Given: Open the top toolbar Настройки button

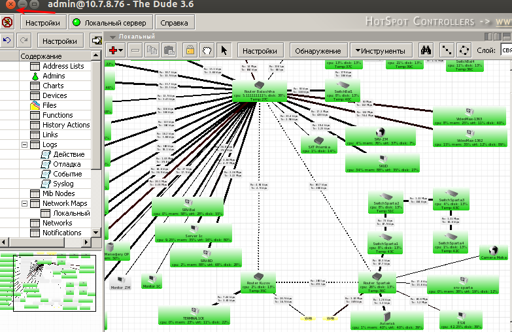Looking at the screenshot, I should (x=43, y=23).
